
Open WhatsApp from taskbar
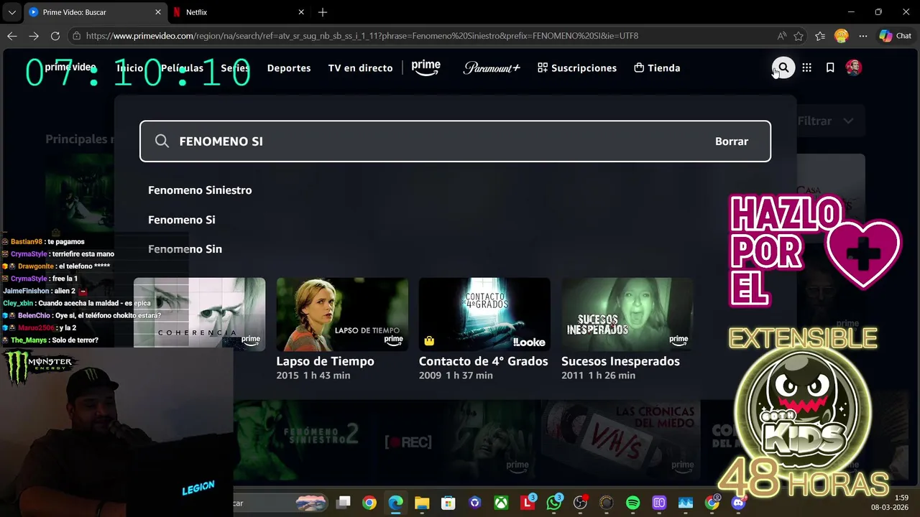coord(553,503)
